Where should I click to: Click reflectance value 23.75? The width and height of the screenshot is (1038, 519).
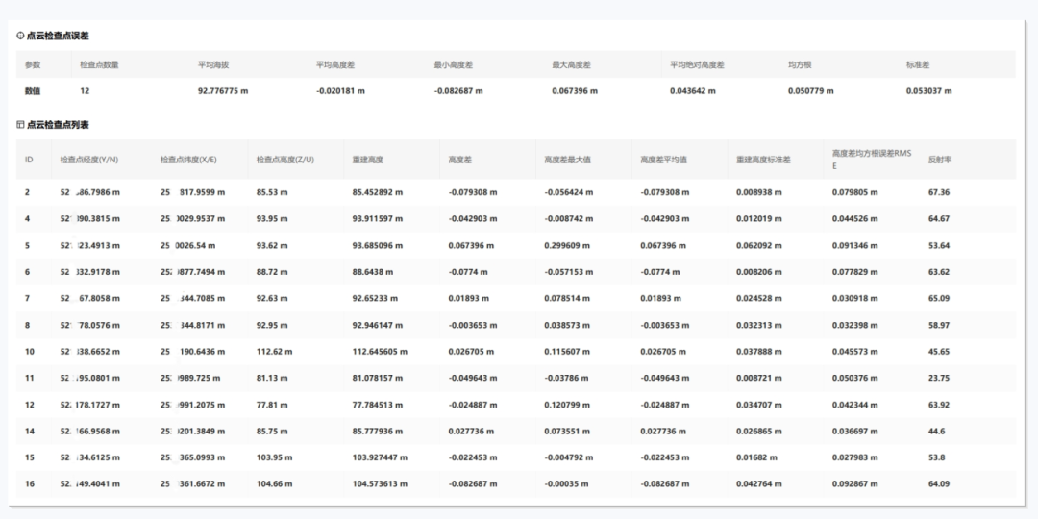coord(939,378)
